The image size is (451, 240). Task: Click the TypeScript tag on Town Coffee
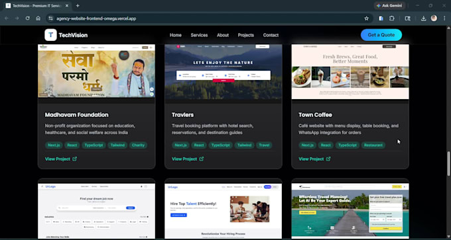pyautogui.click(x=347, y=145)
